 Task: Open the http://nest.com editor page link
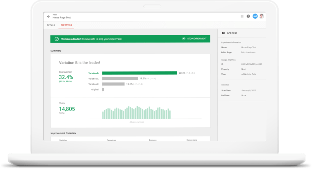[248, 52]
